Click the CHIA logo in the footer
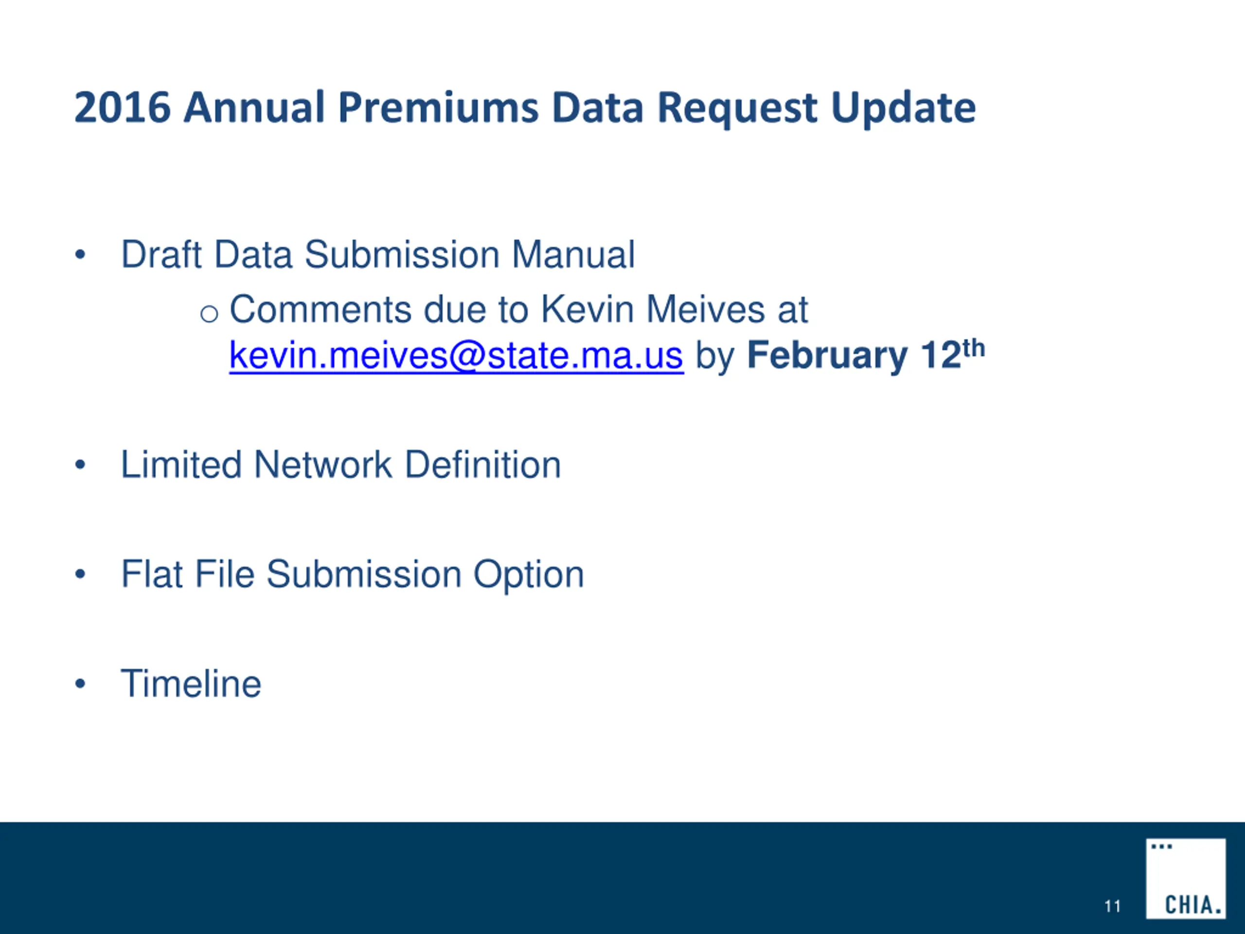The height and width of the screenshot is (934, 1245). point(1186,879)
